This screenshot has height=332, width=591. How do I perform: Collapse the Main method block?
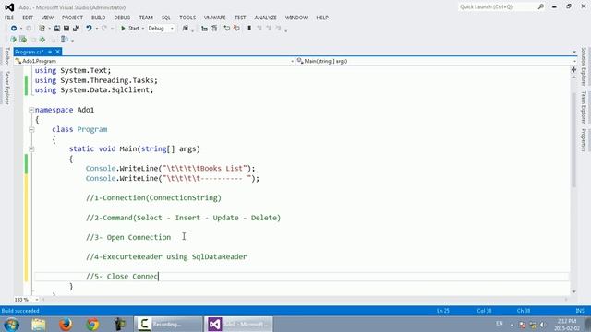click(31, 149)
